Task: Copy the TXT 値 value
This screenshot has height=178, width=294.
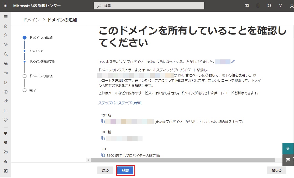Action: (x=103, y=138)
